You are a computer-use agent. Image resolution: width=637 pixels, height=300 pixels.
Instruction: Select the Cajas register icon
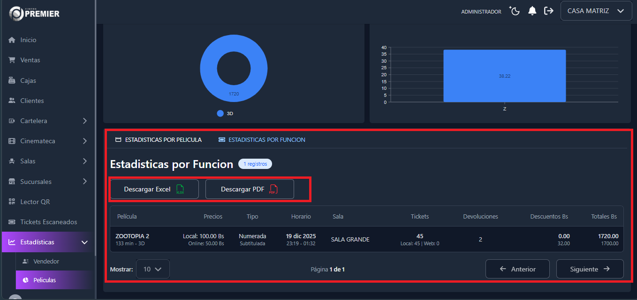(12, 80)
